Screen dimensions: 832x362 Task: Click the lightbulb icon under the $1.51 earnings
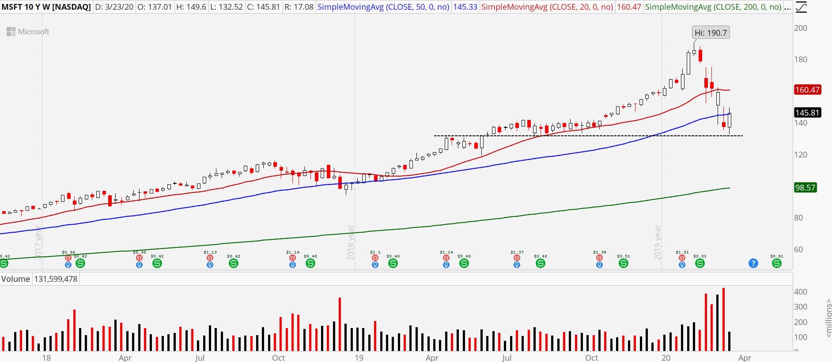click(682, 265)
